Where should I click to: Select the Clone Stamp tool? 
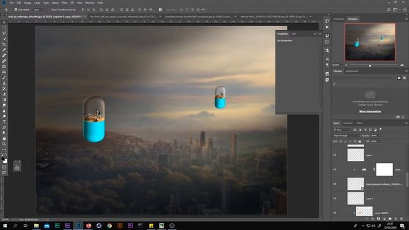pos(4,83)
